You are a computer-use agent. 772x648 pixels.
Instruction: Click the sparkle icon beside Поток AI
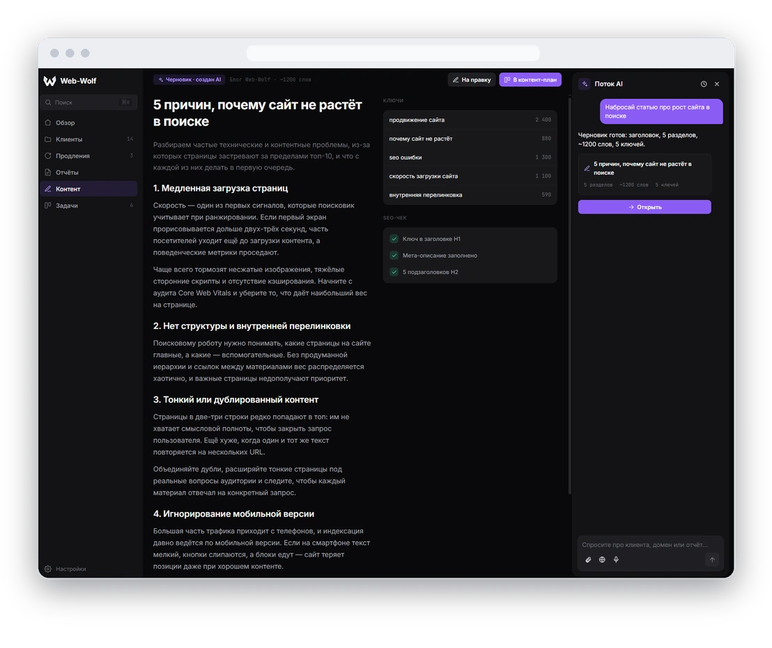pyautogui.click(x=585, y=84)
